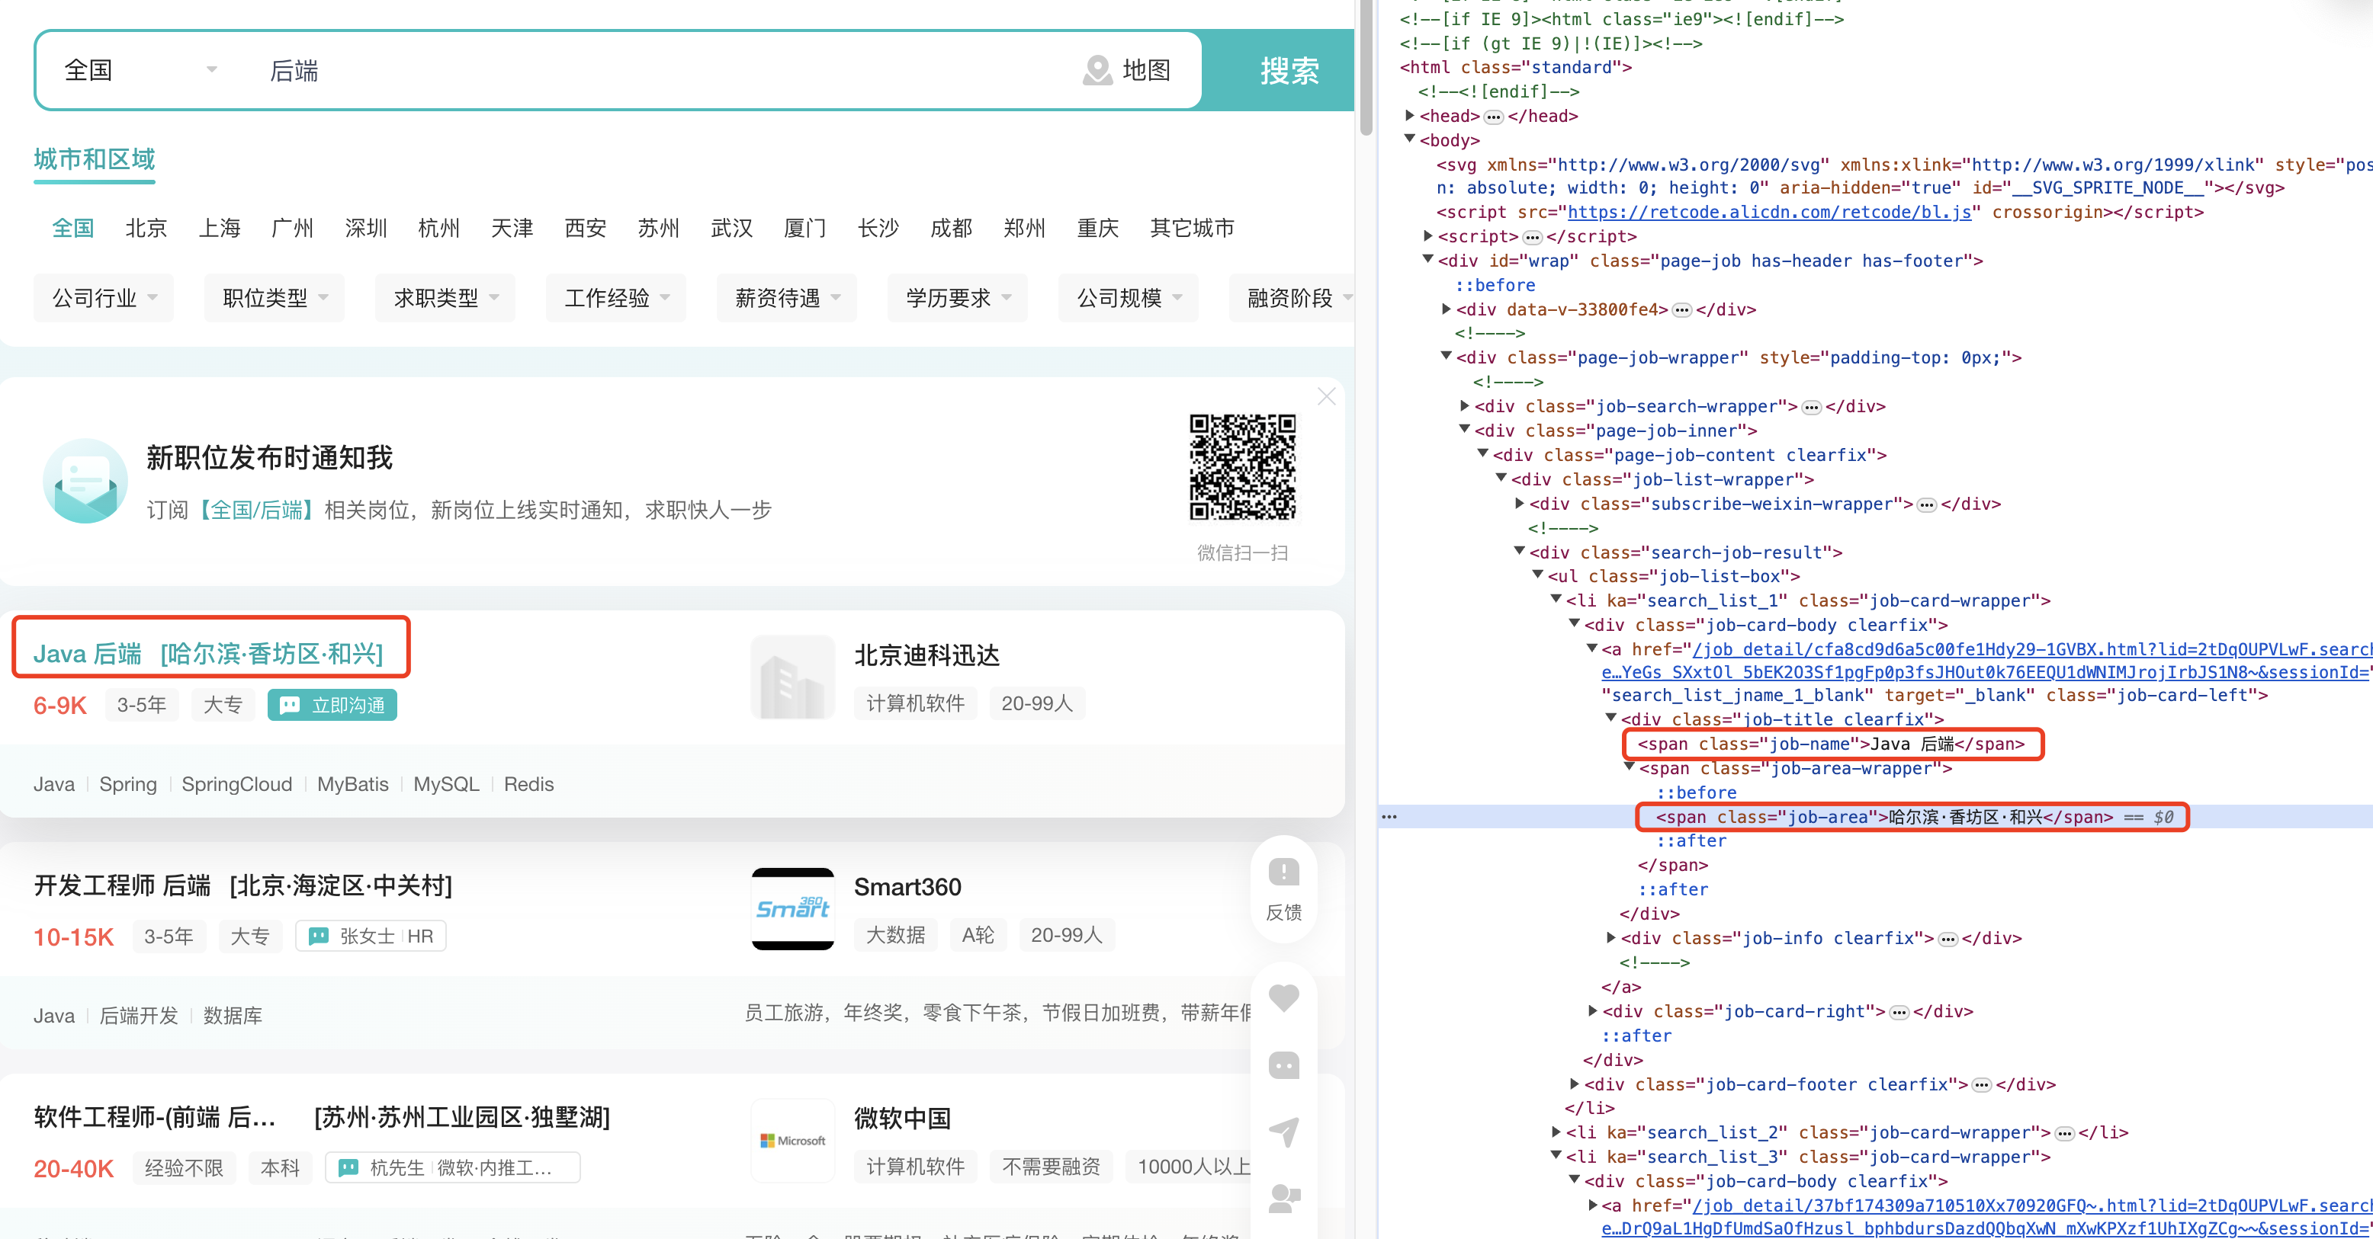Collapse the ul job-list-box node
This screenshot has width=2373, height=1239.
click(1538, 575)
